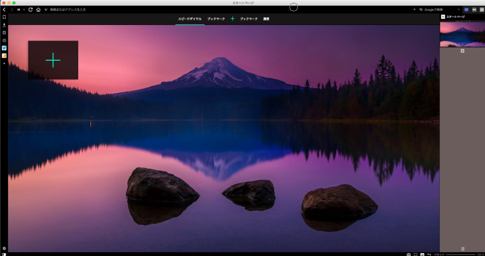Viewport: 485px width, 256px height.
Task: Open the Twitter web panel
Action: tap(4, 48)
